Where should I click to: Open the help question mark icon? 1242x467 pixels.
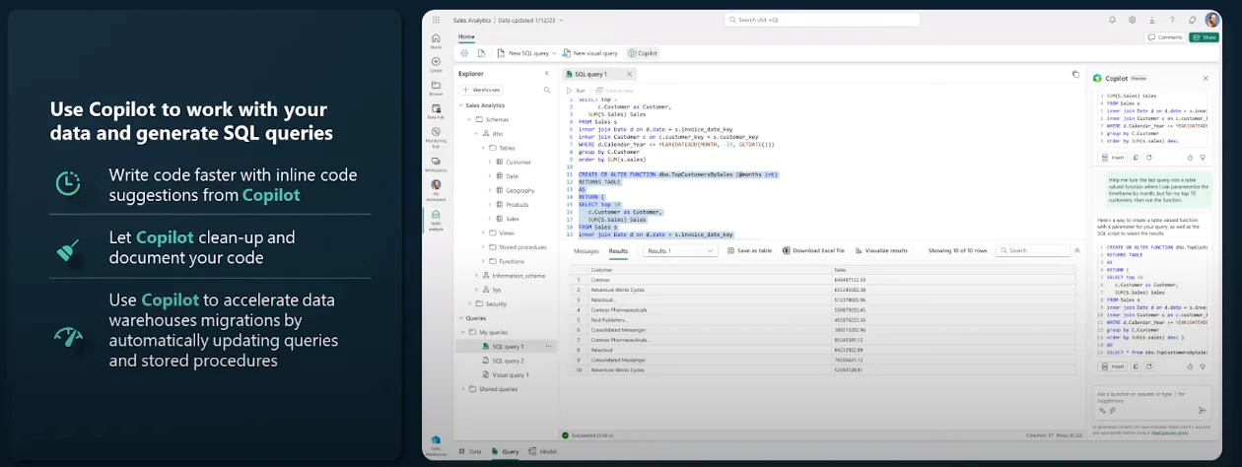click(x=1171, y=19)
